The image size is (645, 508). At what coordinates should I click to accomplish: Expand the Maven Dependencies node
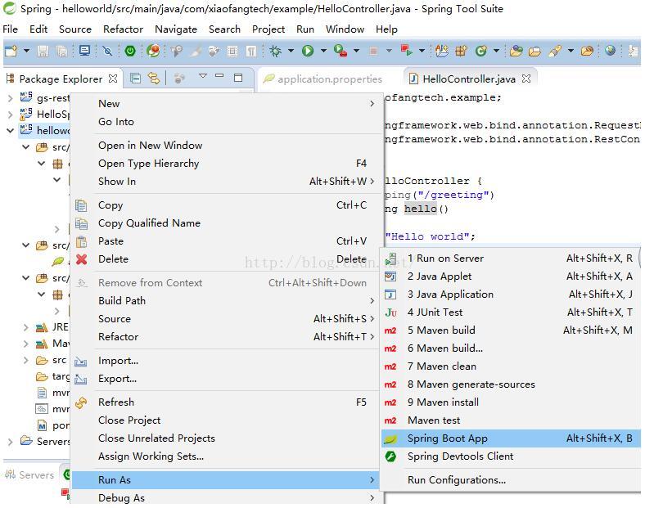(26, 344)
